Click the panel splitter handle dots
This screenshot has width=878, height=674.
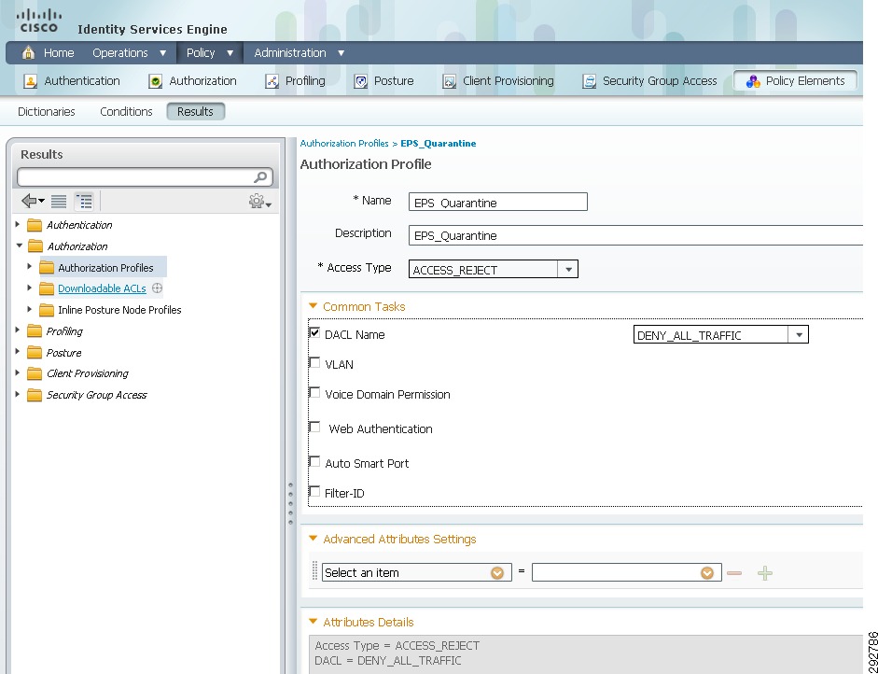pyautogui.click(x=290, y=503)
